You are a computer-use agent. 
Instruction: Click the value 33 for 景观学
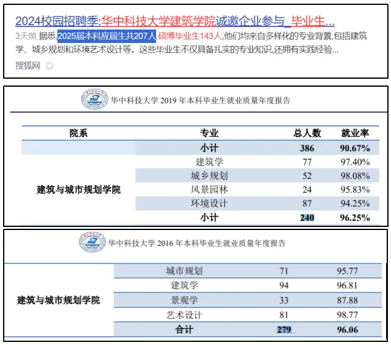click(284, 300)
